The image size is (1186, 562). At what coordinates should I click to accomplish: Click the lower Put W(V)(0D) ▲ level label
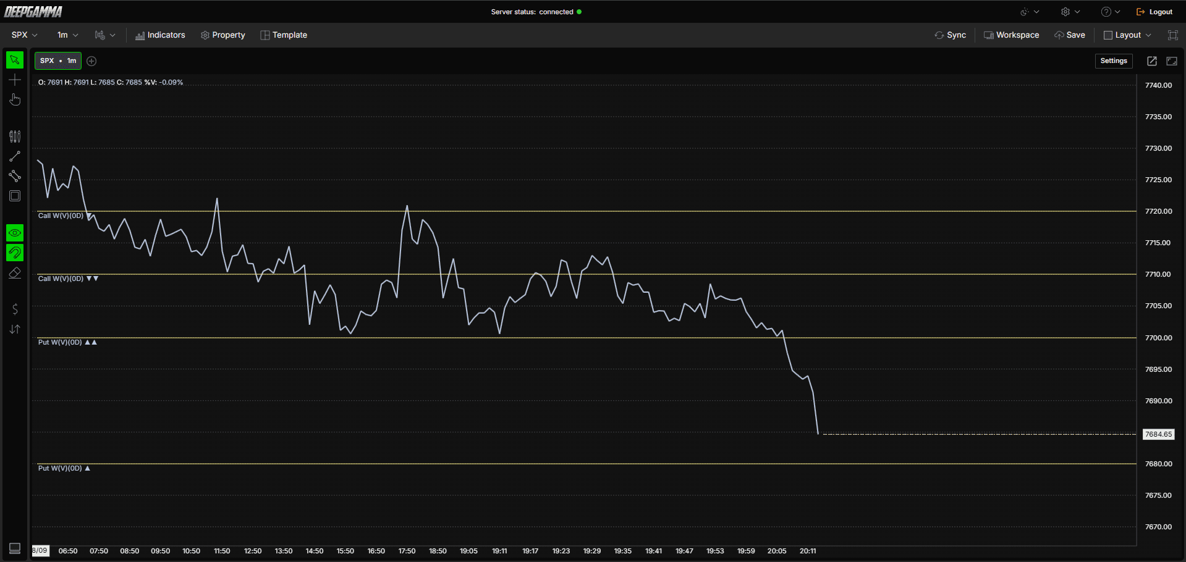pyautogui.click(x=64, y=468)
